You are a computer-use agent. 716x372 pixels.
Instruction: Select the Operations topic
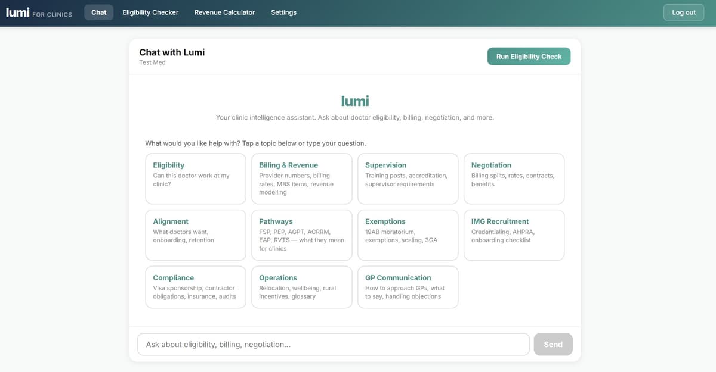(x=301, y=287)
